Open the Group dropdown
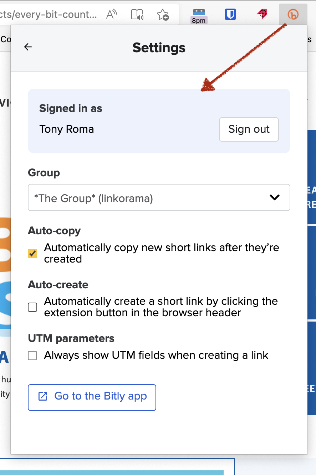This screenshot has width=316, height=475. tap(159, 197)
